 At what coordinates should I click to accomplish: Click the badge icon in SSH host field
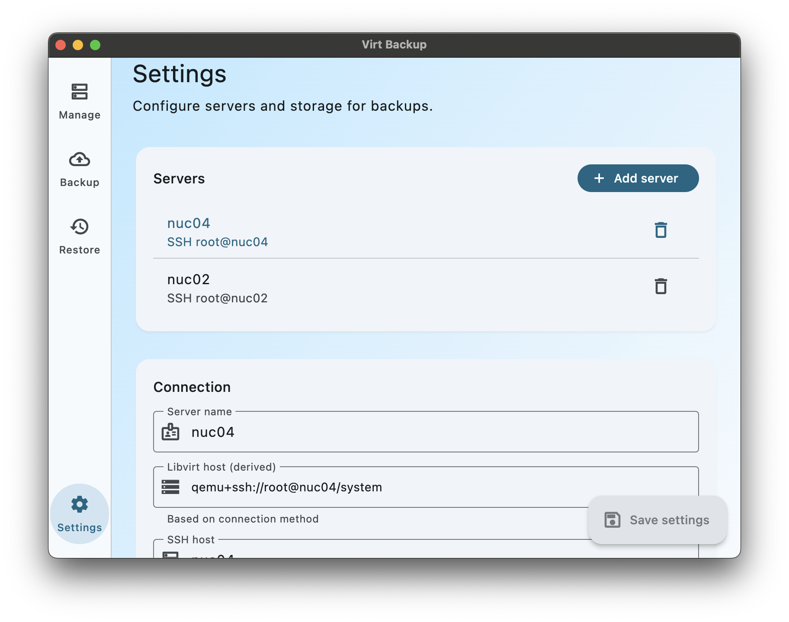point(171,556)
